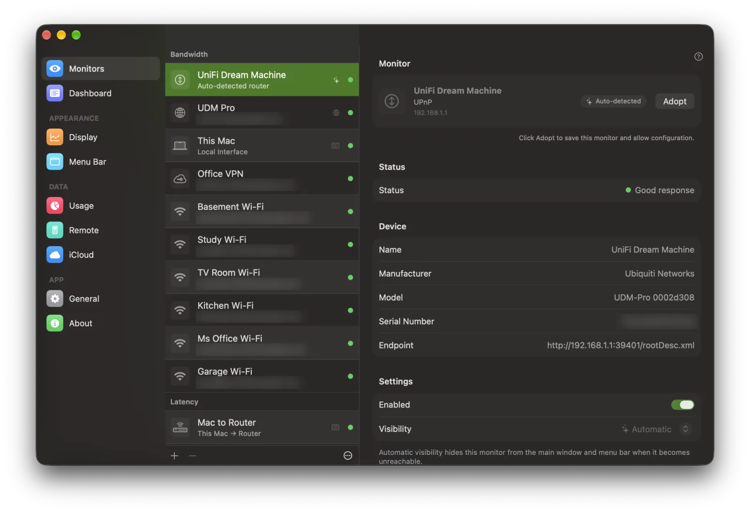Select the Basement Wi-Fi row
Viewport: 750px width, 513px height.
[262, 211]
